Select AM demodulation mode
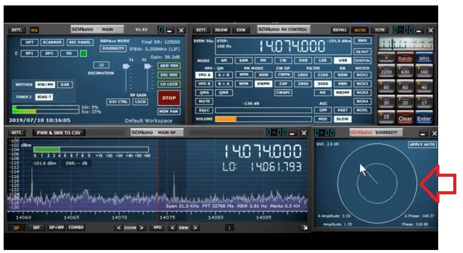The height and width of the screenshot is (253, 463). click(224, 61)
